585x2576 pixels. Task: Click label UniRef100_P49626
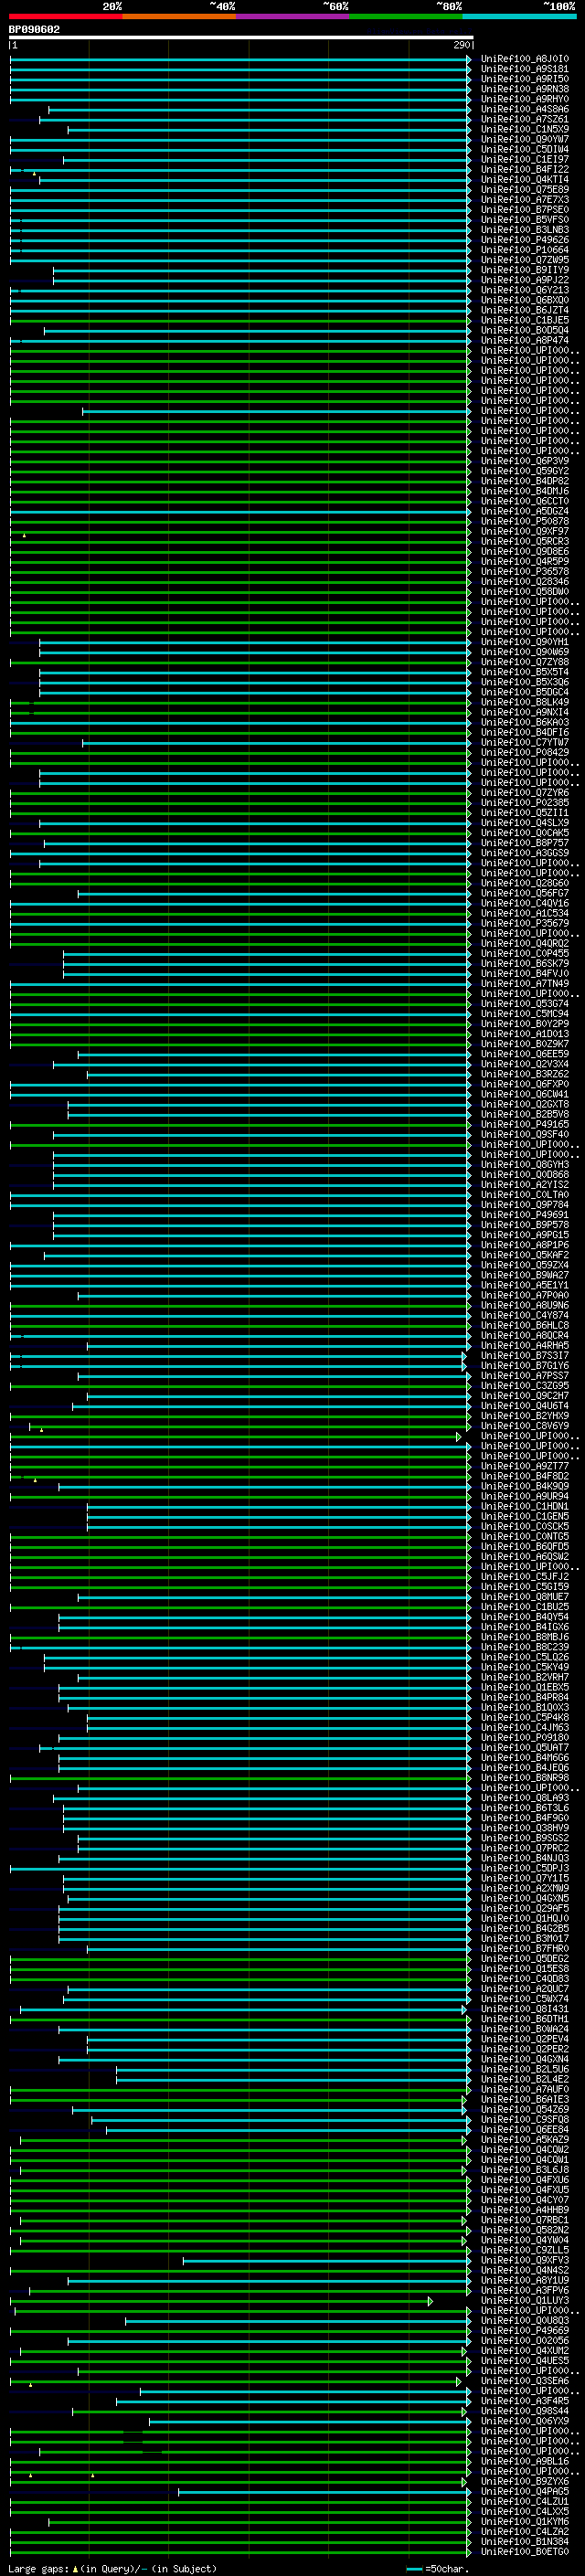click(525, 240)
